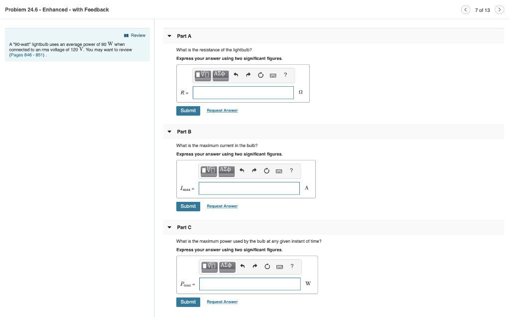Screen dimensions: 510x317
Task: Reset the Part A answer field
Action: click(x=260, y=75)
